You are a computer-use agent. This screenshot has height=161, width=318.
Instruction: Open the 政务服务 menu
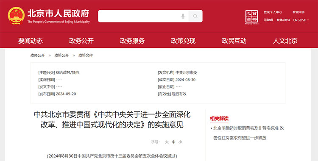click(x=132, y=41)
